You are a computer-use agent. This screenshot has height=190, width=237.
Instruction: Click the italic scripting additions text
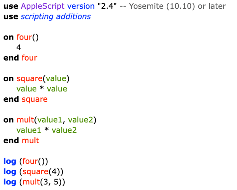point(56,17)
